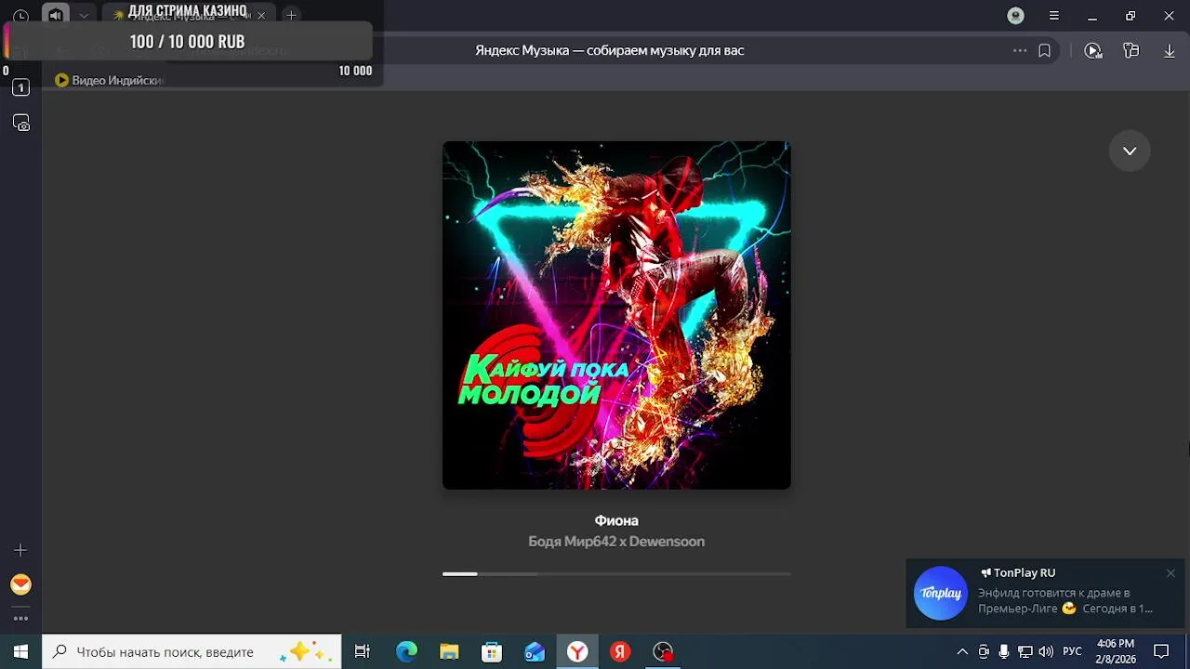Open the browser profile avatar
This screenshot has height=669, width=1190.
pyautogui.click(x=1016, y=16)
